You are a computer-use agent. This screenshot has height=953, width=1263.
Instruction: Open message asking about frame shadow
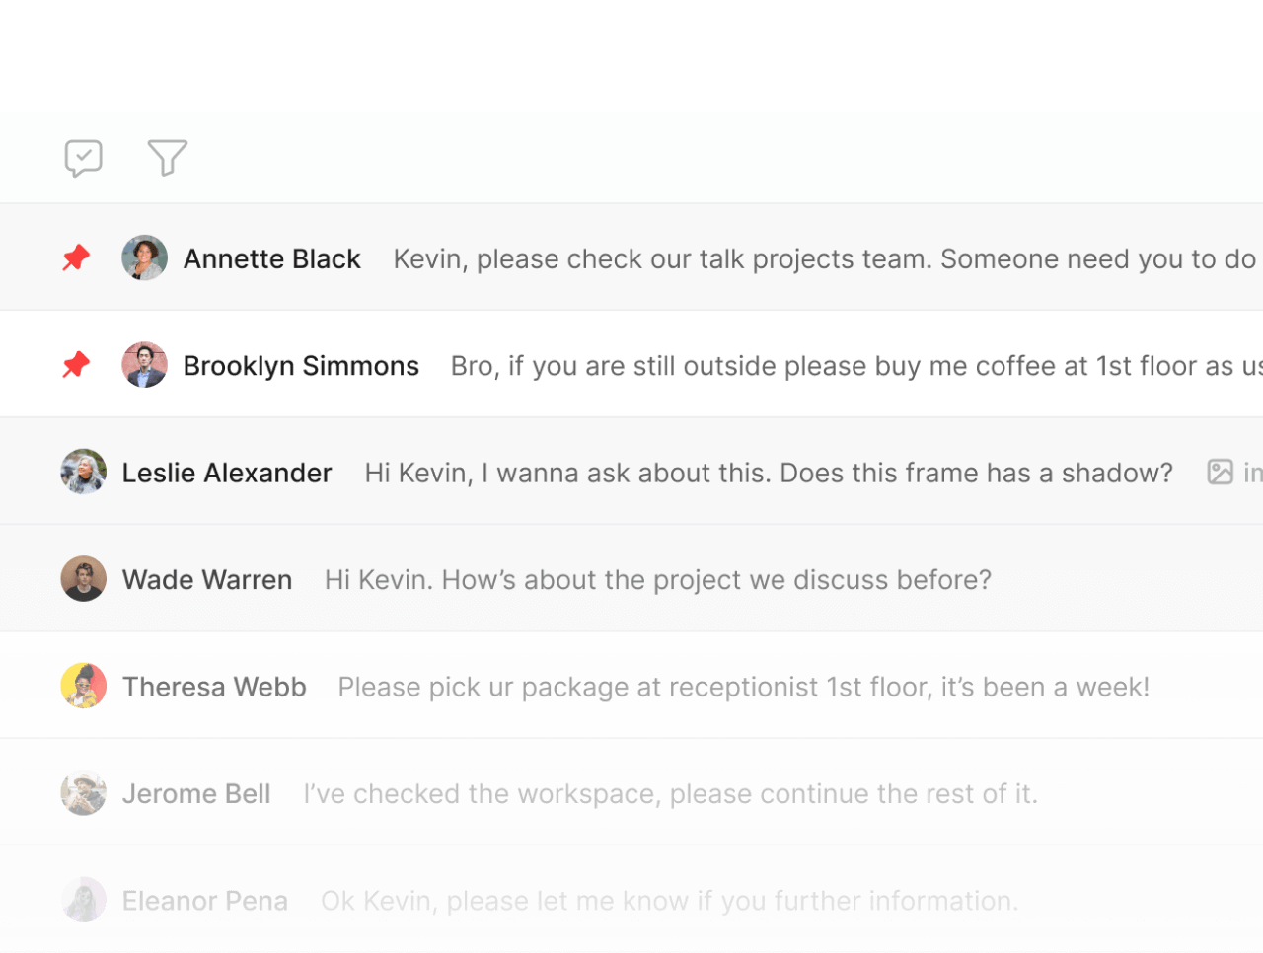(x=769, y=473)
